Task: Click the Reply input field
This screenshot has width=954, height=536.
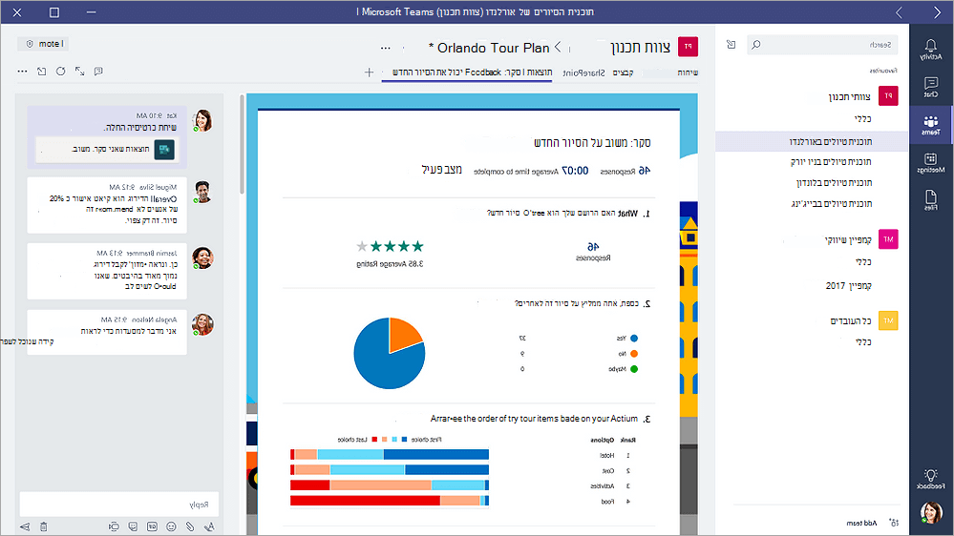Action: pos(119,505)
